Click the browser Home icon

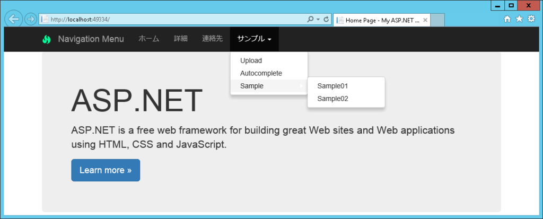pos(507,19)
